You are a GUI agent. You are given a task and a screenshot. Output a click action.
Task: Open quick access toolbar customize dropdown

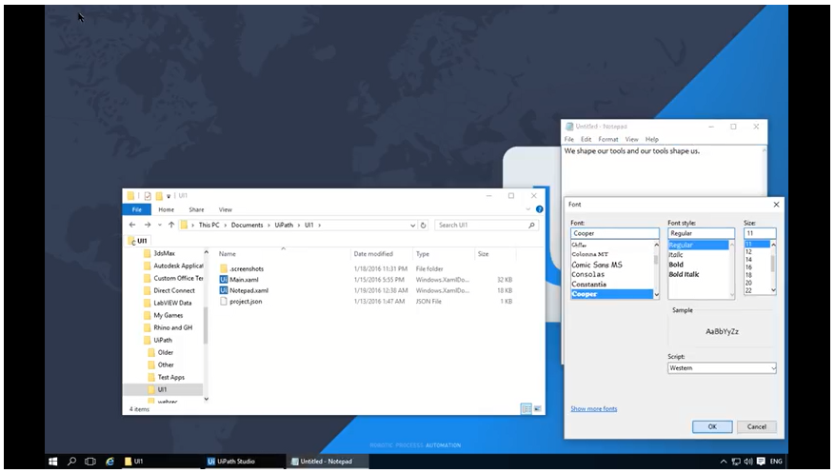click(x=169, y=196)
